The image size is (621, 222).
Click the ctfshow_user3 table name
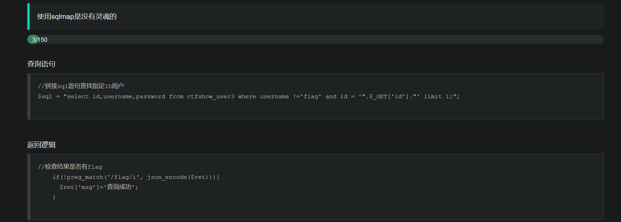tap(210, 96)
